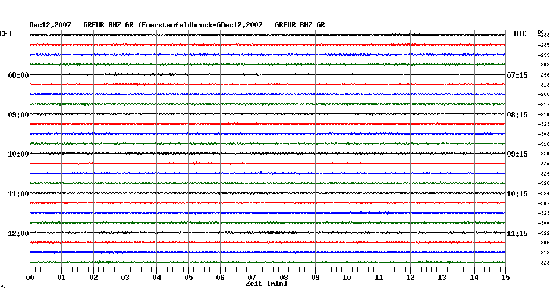Click the 12 minute tick label
Viewport: 553px width, 293px height.
tap(410, 278)
